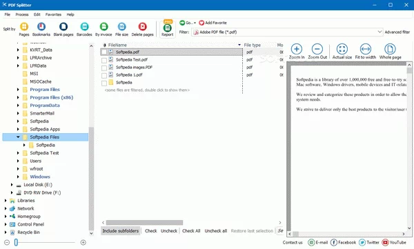The image size is (414, 249).
Task: Select the Homegroup tree item
Action: pos(29,217)
